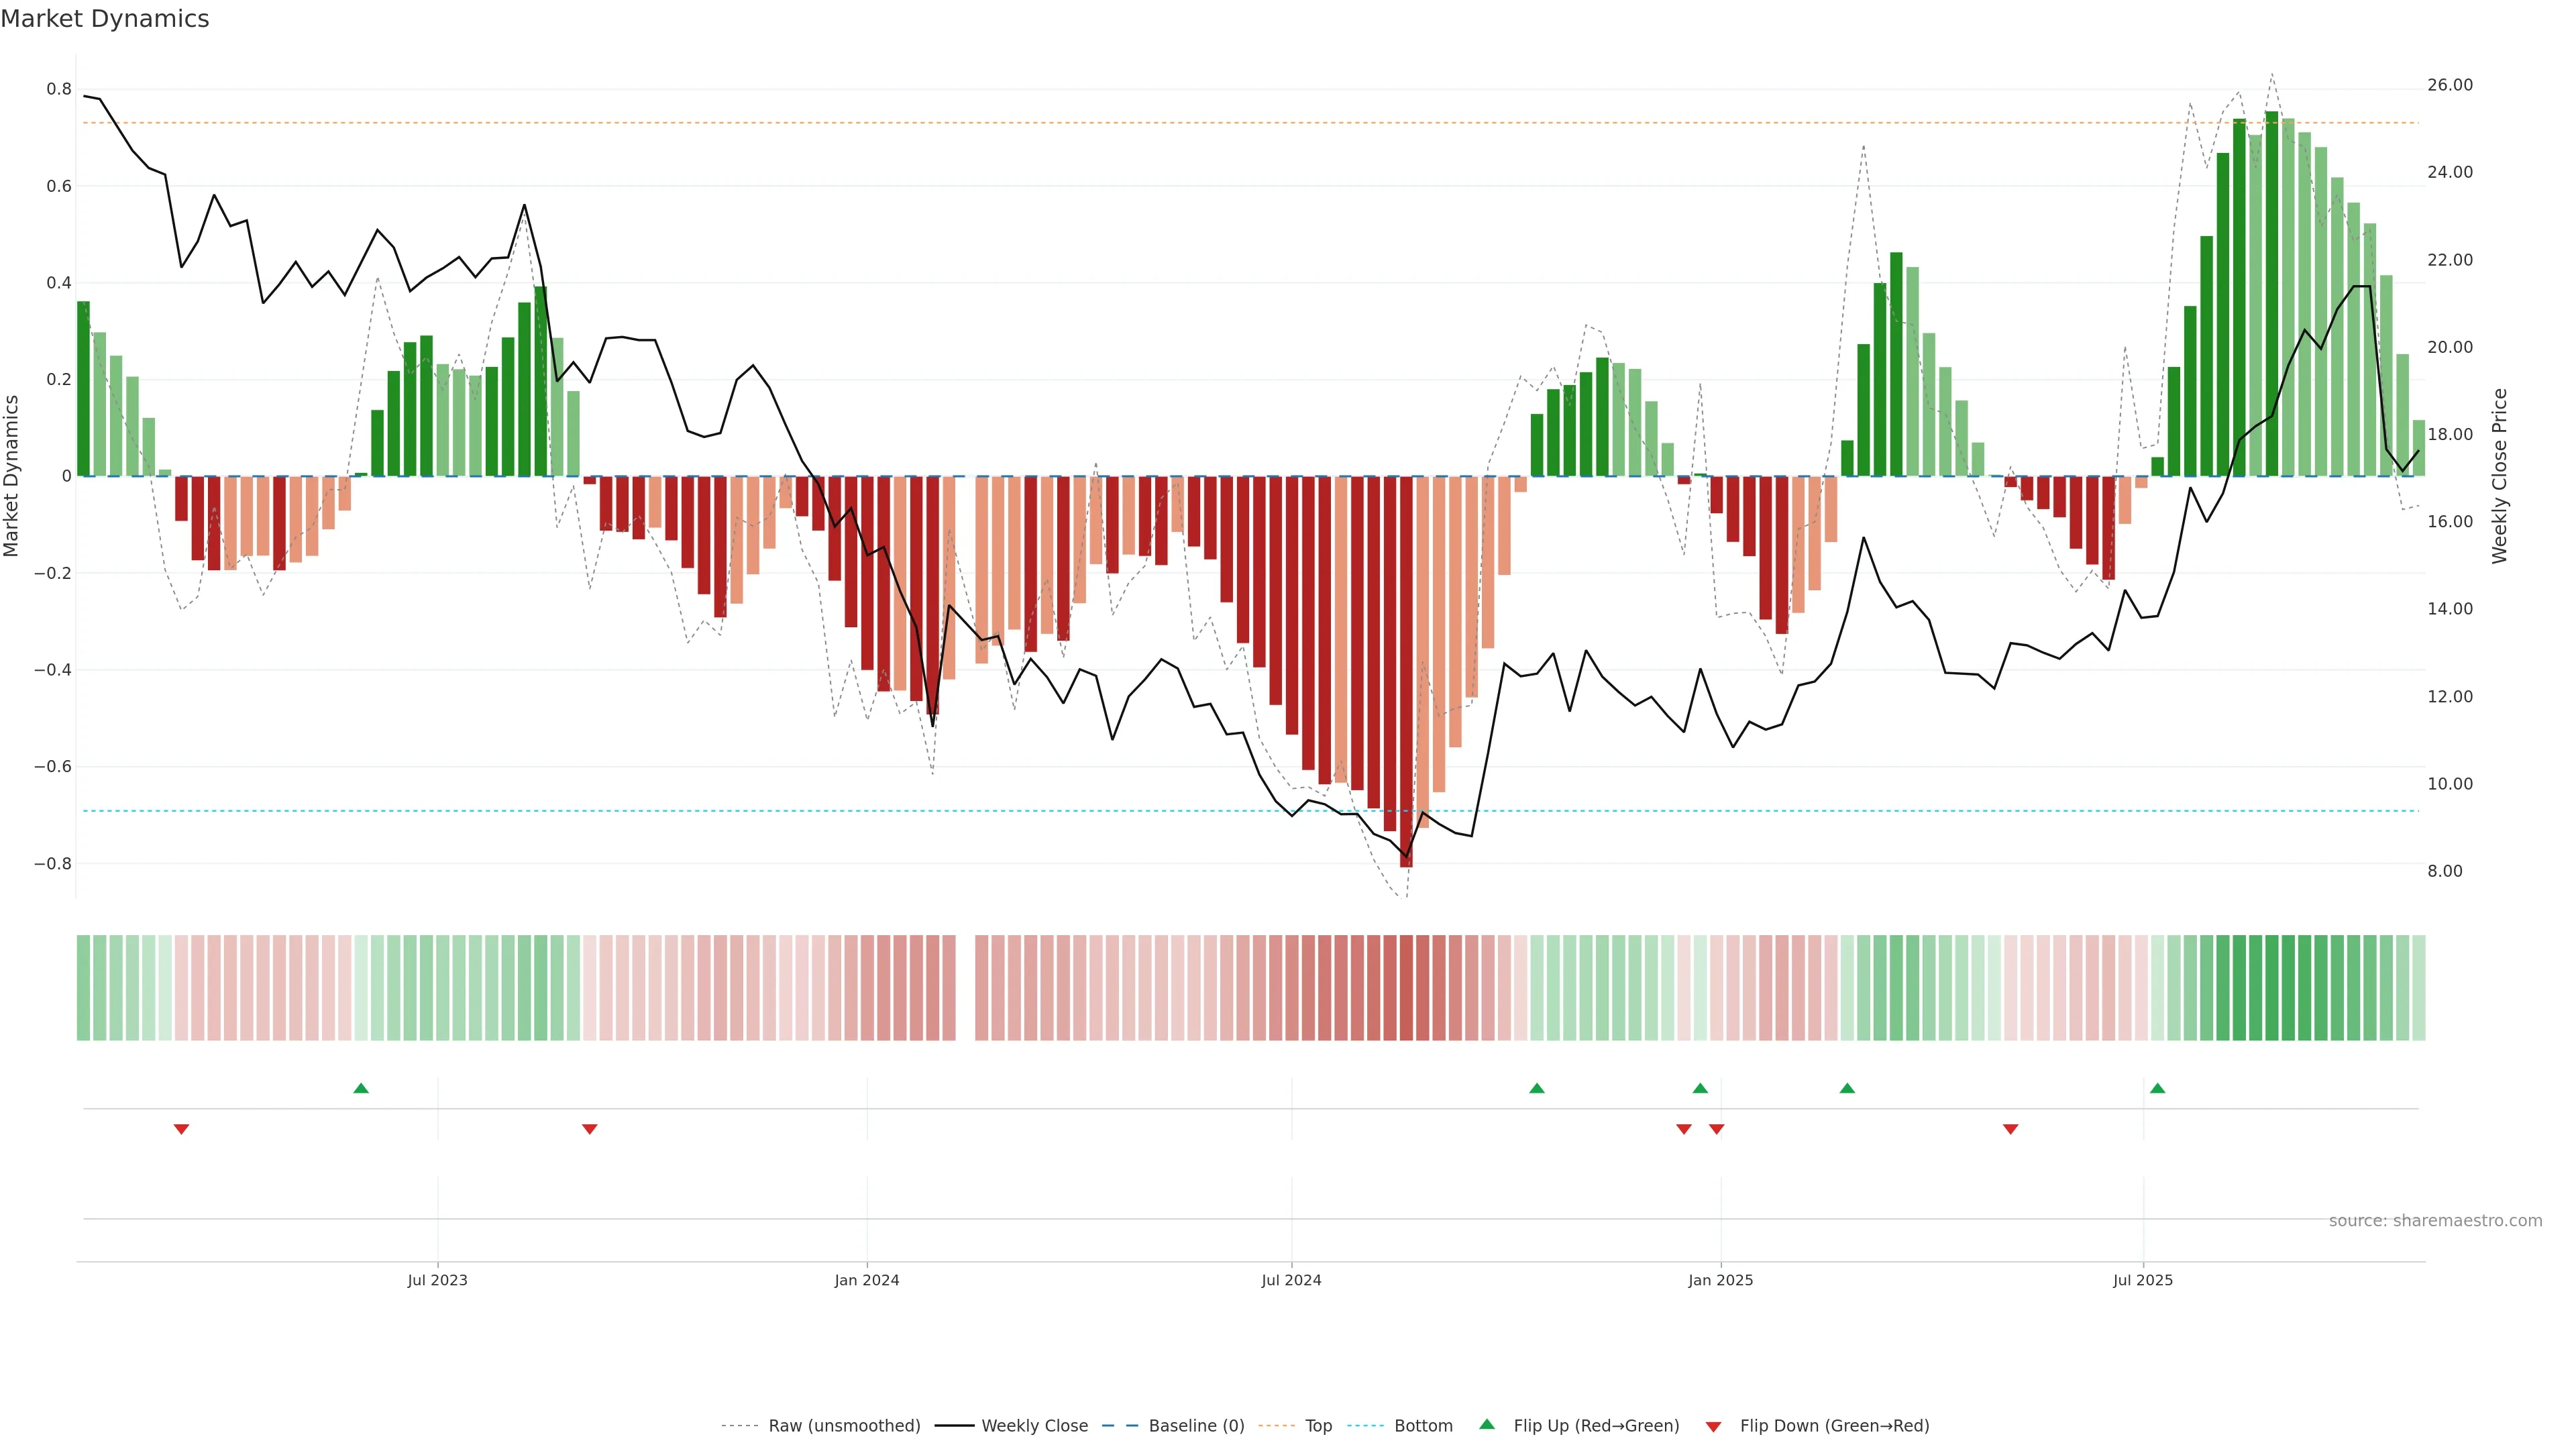Click the source: sharemaestro.com text
Image resolution: width=2576 pixels, height=1449 pixels.
pos(2435,1220)
